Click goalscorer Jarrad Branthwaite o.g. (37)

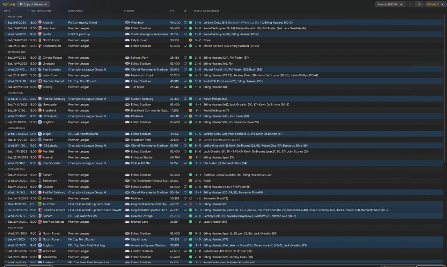click(x=222, y=140)
